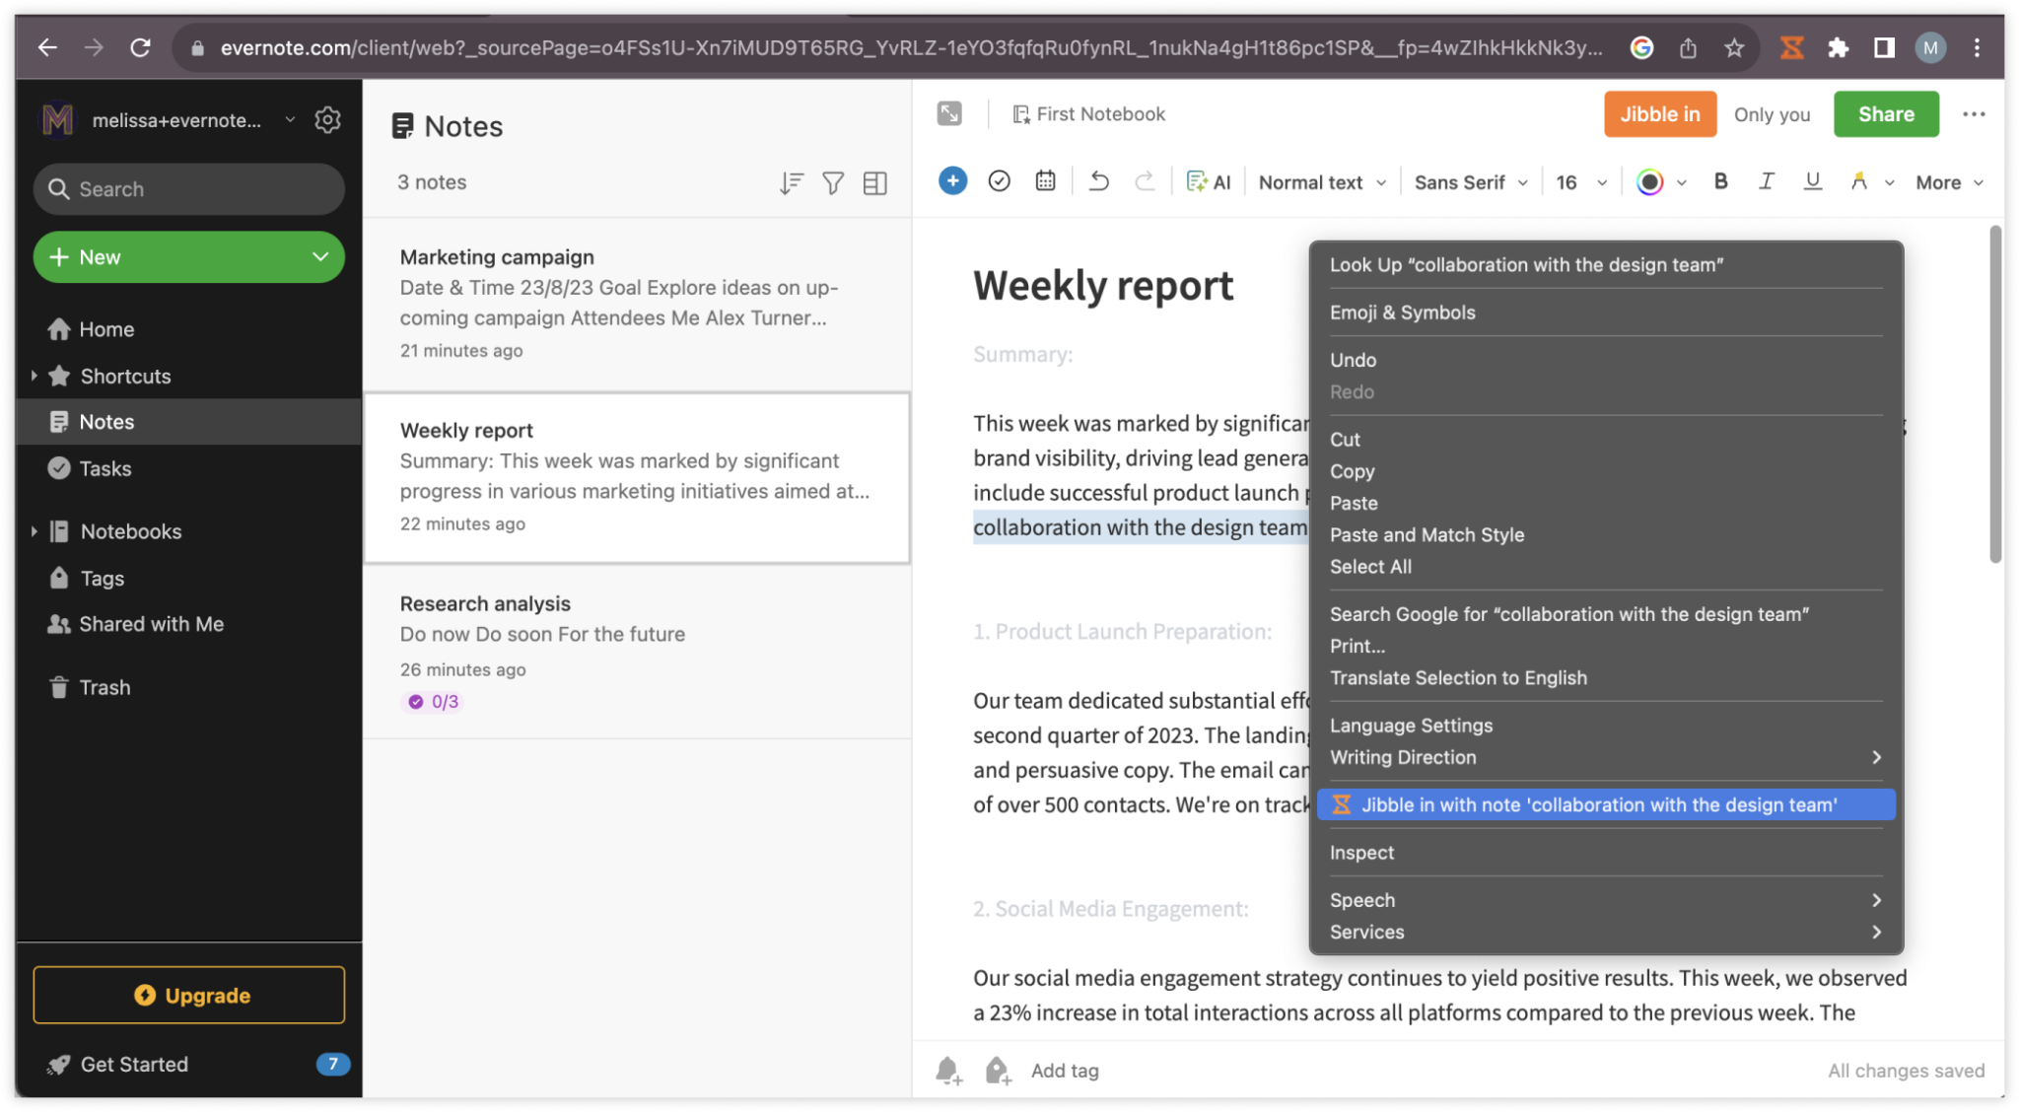Screen dimensions: 2019x1112
Task: Click the AI editing icon
Action: [1209, 181]
